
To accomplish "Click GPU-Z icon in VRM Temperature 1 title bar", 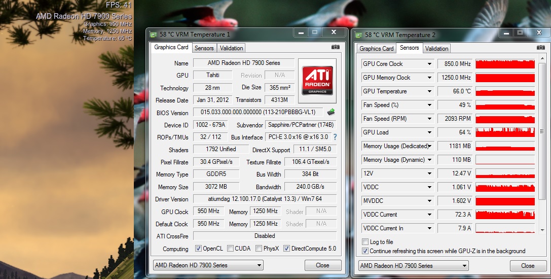I will [x=153, y=34].
